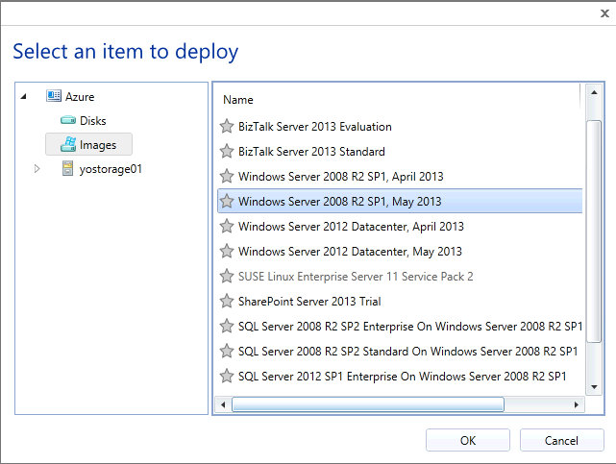Select the Disks tree item
The image size is (616, 464).
click(92, 121)
